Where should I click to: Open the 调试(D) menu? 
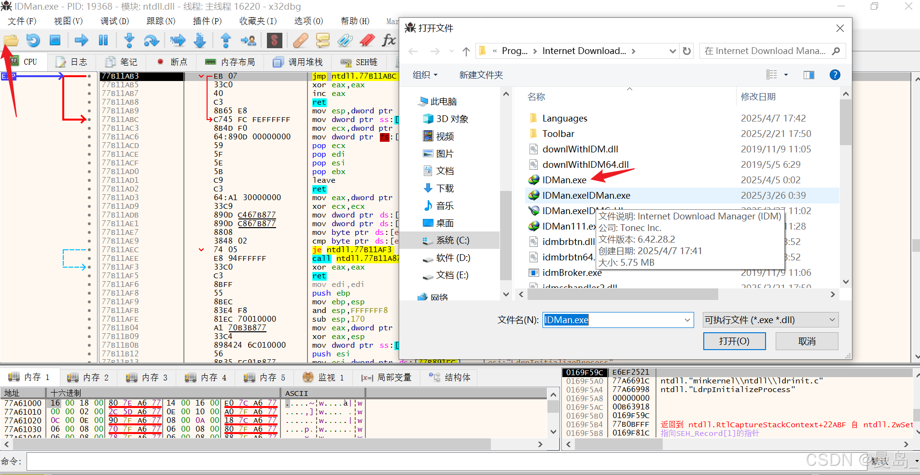coord(115,21)
